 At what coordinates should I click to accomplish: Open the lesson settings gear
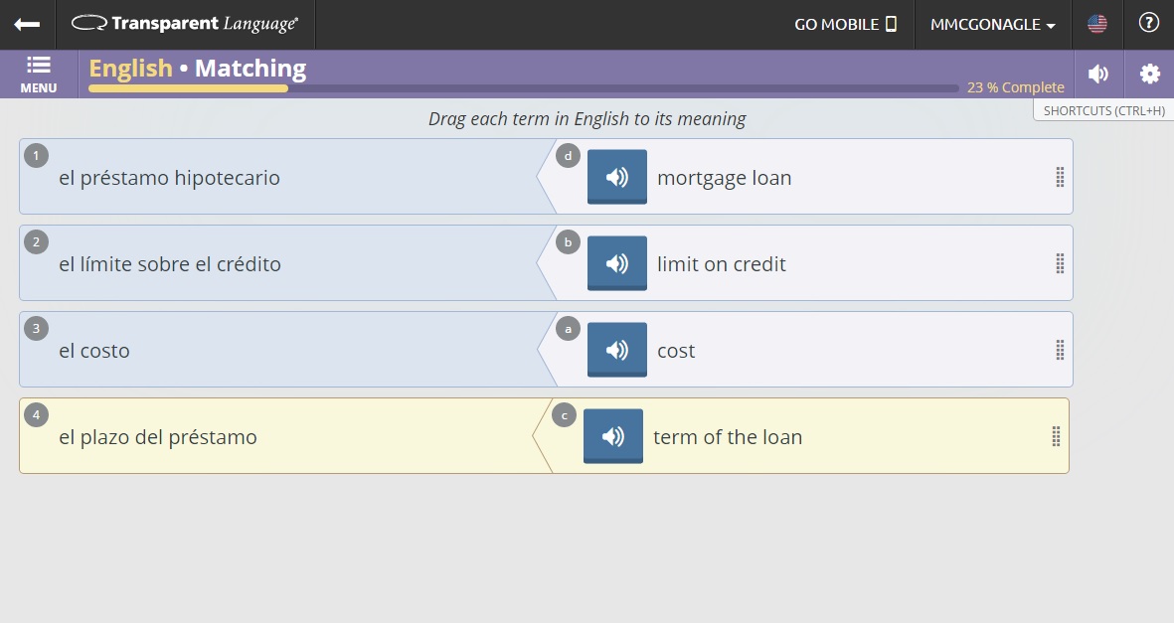1149,74
